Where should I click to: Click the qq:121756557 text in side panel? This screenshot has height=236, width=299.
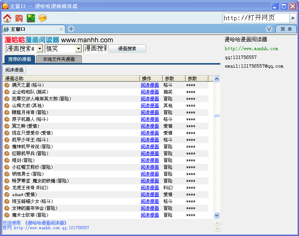pos(241,57)
